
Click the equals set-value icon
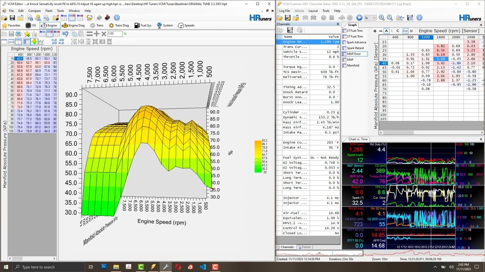[x=89, y=34]
